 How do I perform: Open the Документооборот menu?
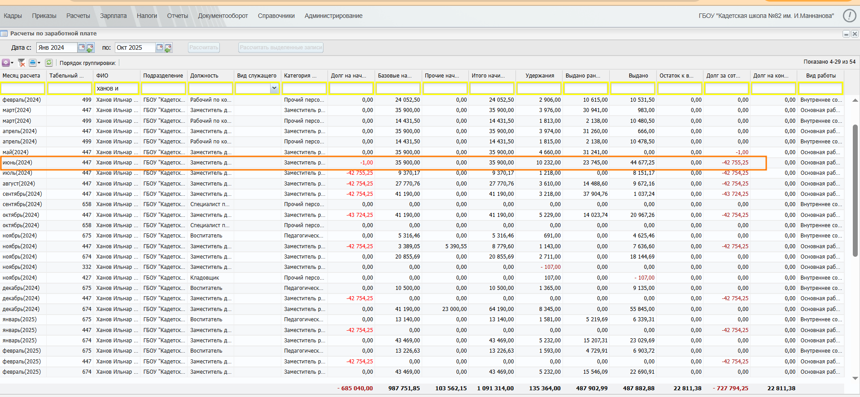coord(223,16)
